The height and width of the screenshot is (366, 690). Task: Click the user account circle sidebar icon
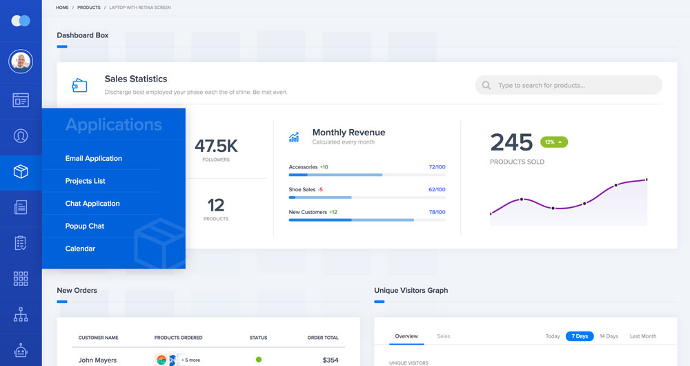[21, 135]
